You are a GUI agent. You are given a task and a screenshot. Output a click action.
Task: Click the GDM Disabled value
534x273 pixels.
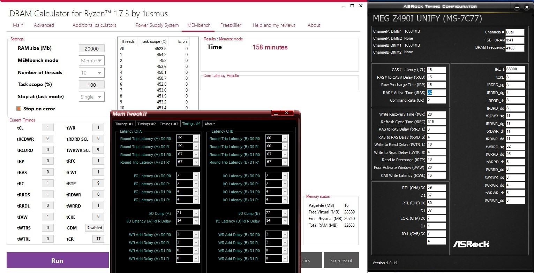94,228
